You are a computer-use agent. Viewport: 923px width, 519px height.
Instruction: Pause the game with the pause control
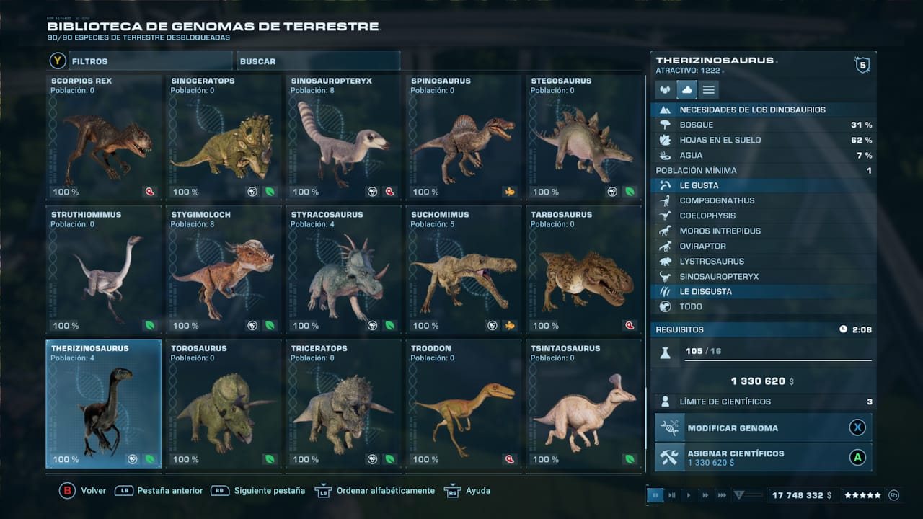tap(655, 495)
